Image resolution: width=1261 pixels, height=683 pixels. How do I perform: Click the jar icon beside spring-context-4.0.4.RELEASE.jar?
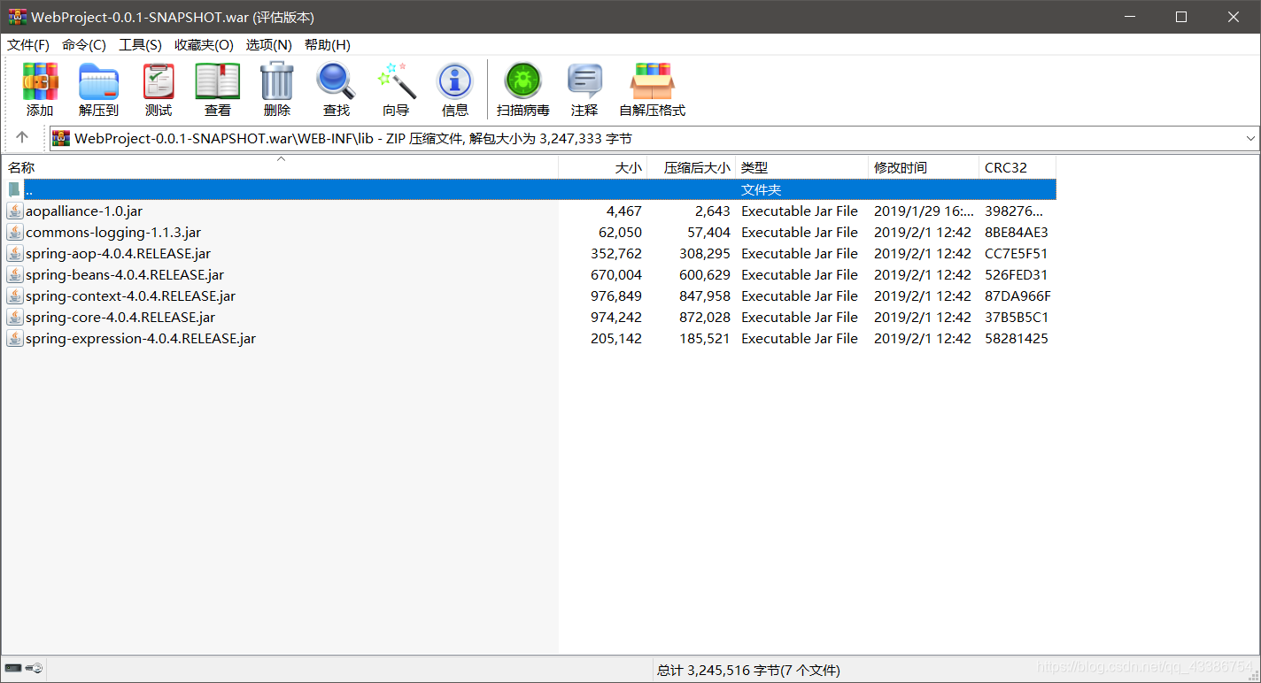point(15,296)
